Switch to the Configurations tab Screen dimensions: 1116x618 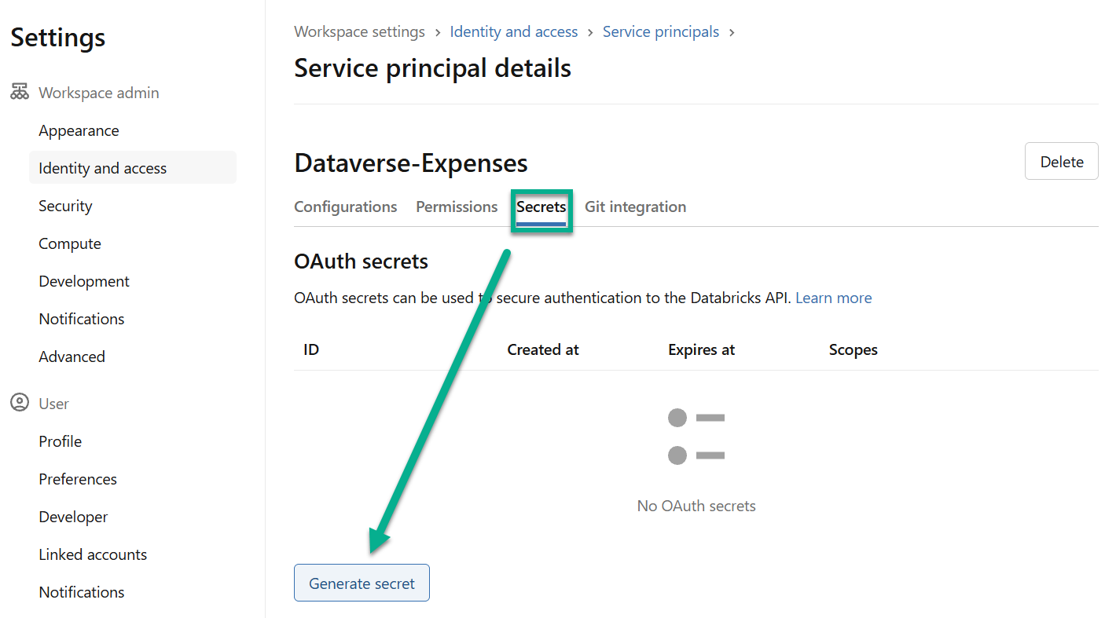[x=346, y=207]
